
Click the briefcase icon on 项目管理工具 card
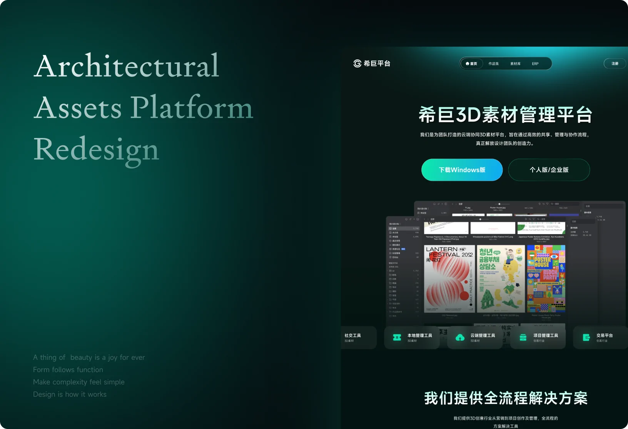(x=523, y=338)
